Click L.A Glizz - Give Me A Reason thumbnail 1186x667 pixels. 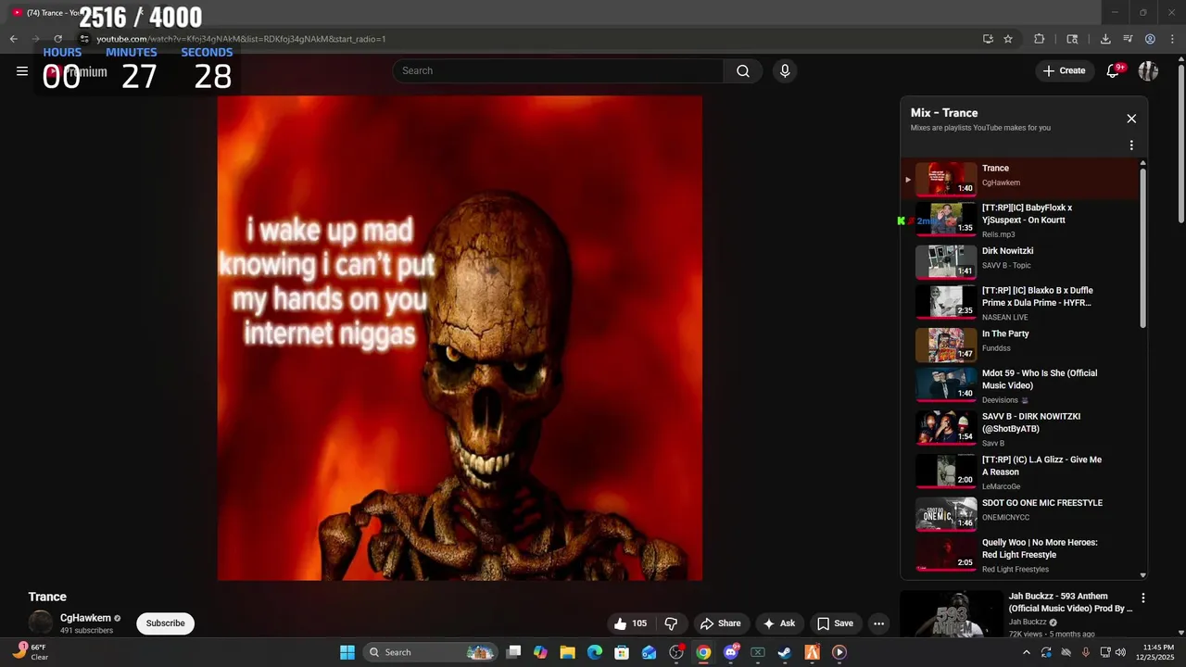[x=946, y=471]
